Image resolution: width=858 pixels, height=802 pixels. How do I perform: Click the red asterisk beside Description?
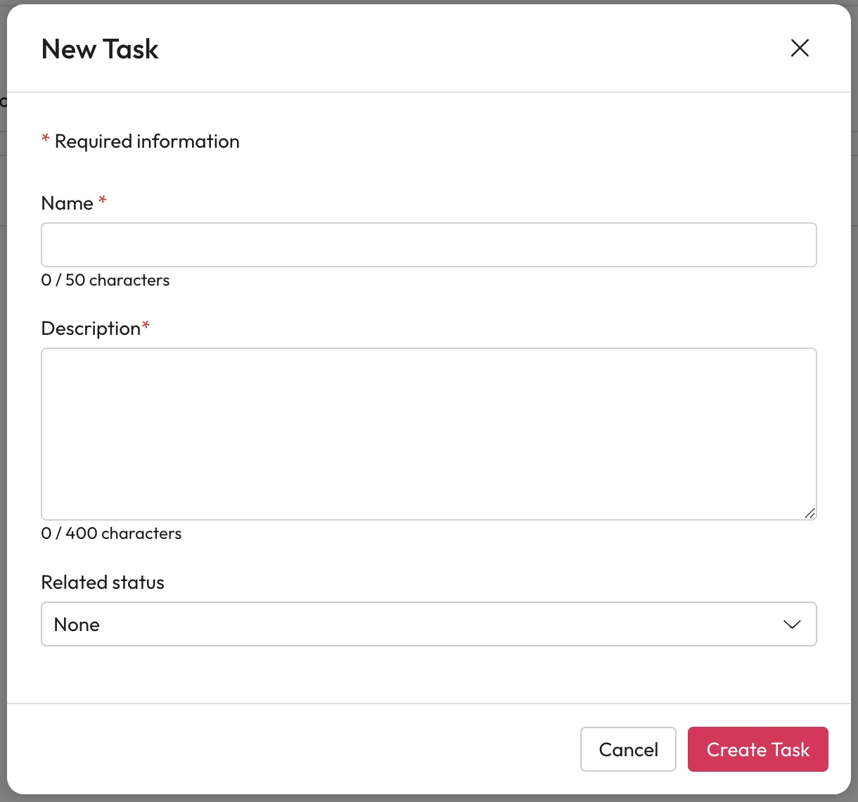tap(146, 326)
